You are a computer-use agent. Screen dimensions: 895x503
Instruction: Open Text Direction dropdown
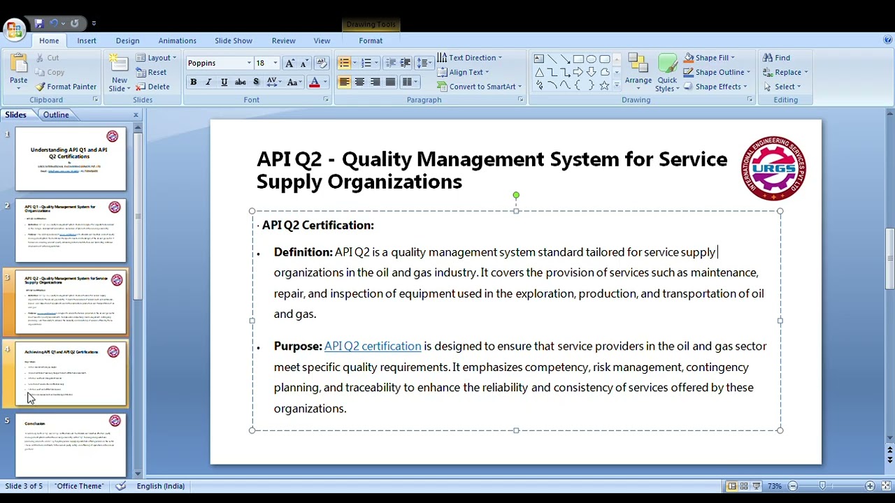(x=470, y=58)
